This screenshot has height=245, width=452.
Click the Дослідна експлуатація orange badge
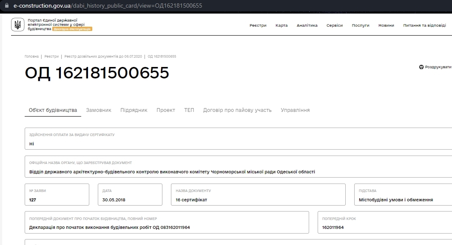(72, 29)
